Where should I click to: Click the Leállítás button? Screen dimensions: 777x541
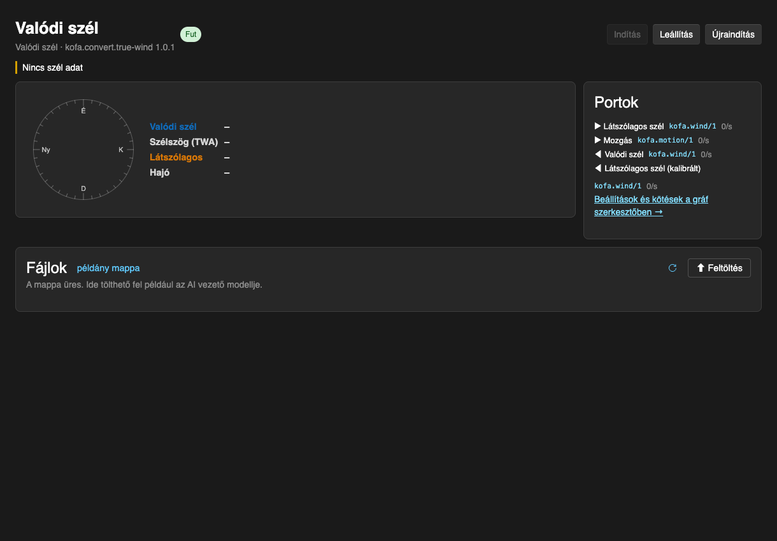point(676,34)
